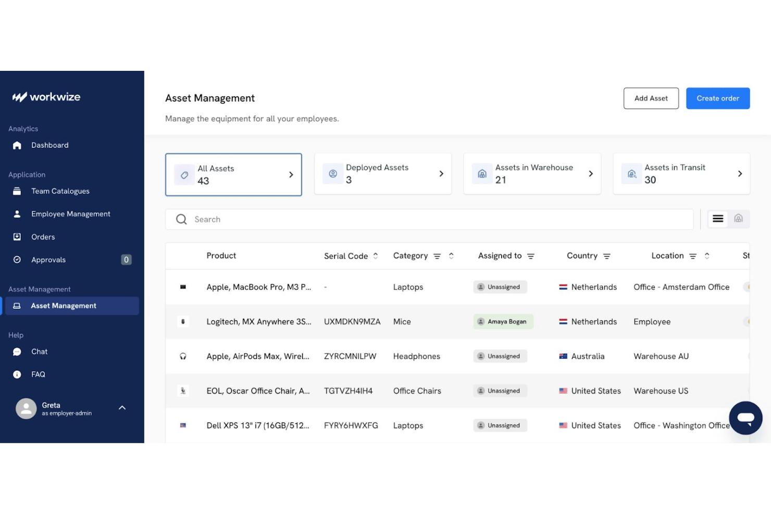Click the Create order button
Viewport: 771px width, 514px height.
pyautogui.click(x=717, y=98)
